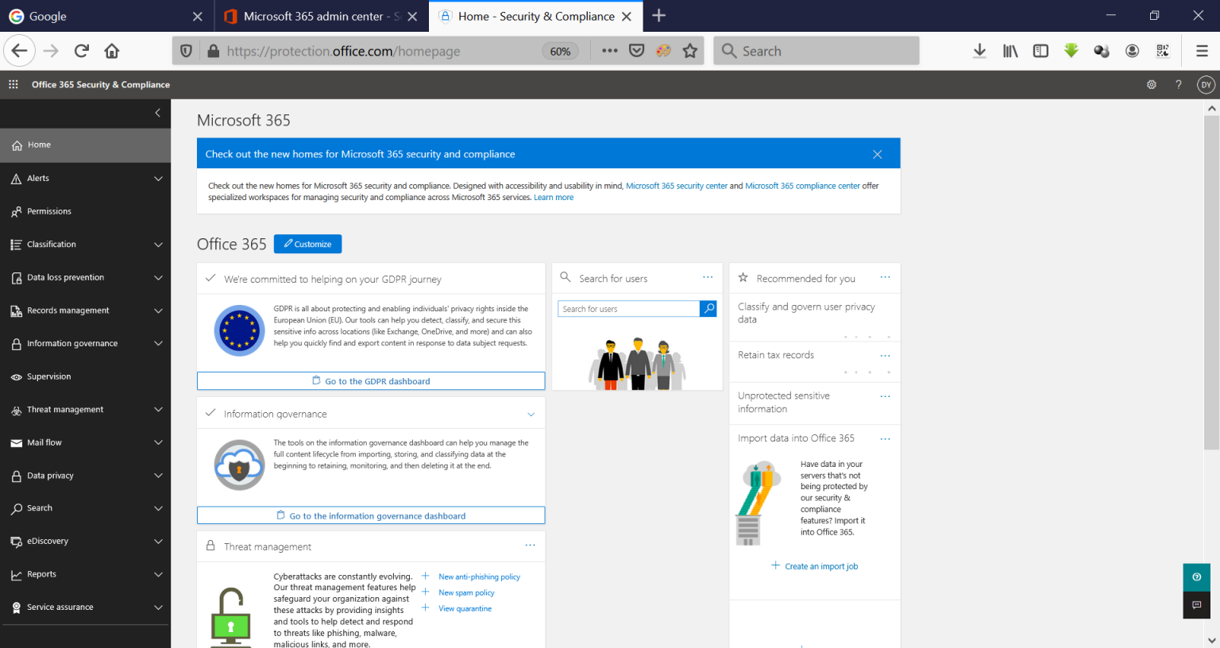Click the Learn more link
Image resolution: width=1220 pixels, height=648 pixels.
(554, 198)
